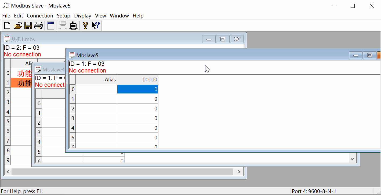Click scroll-down arrow in Mbslave4 window

(x=353, y=159)
